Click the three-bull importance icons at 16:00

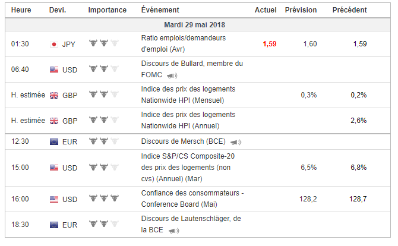point(104,198)
